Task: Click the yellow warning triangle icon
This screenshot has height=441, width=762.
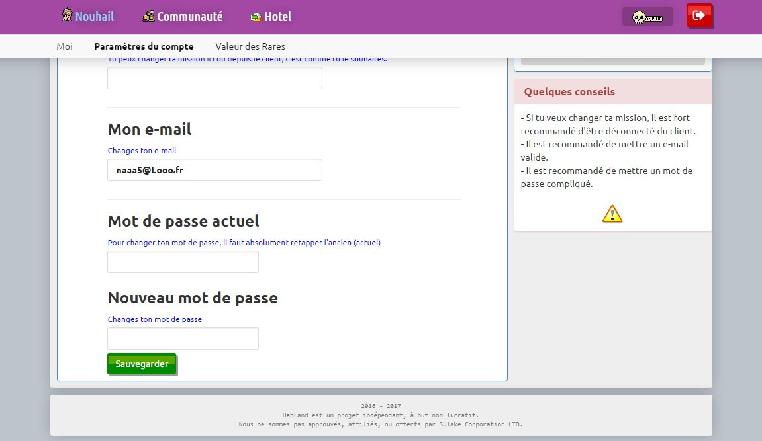Action: [x=612, y=213]
